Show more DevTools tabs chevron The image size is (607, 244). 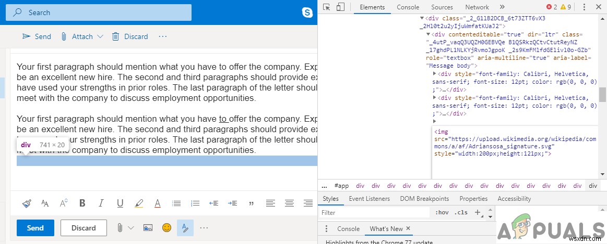point(502,7)
